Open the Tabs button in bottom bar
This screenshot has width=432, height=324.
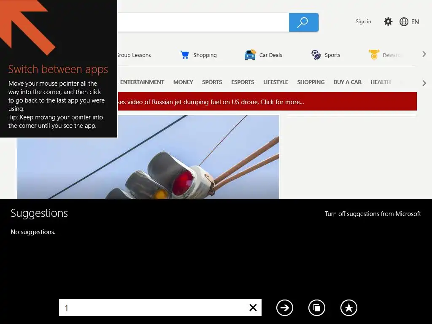pos(316,308)
